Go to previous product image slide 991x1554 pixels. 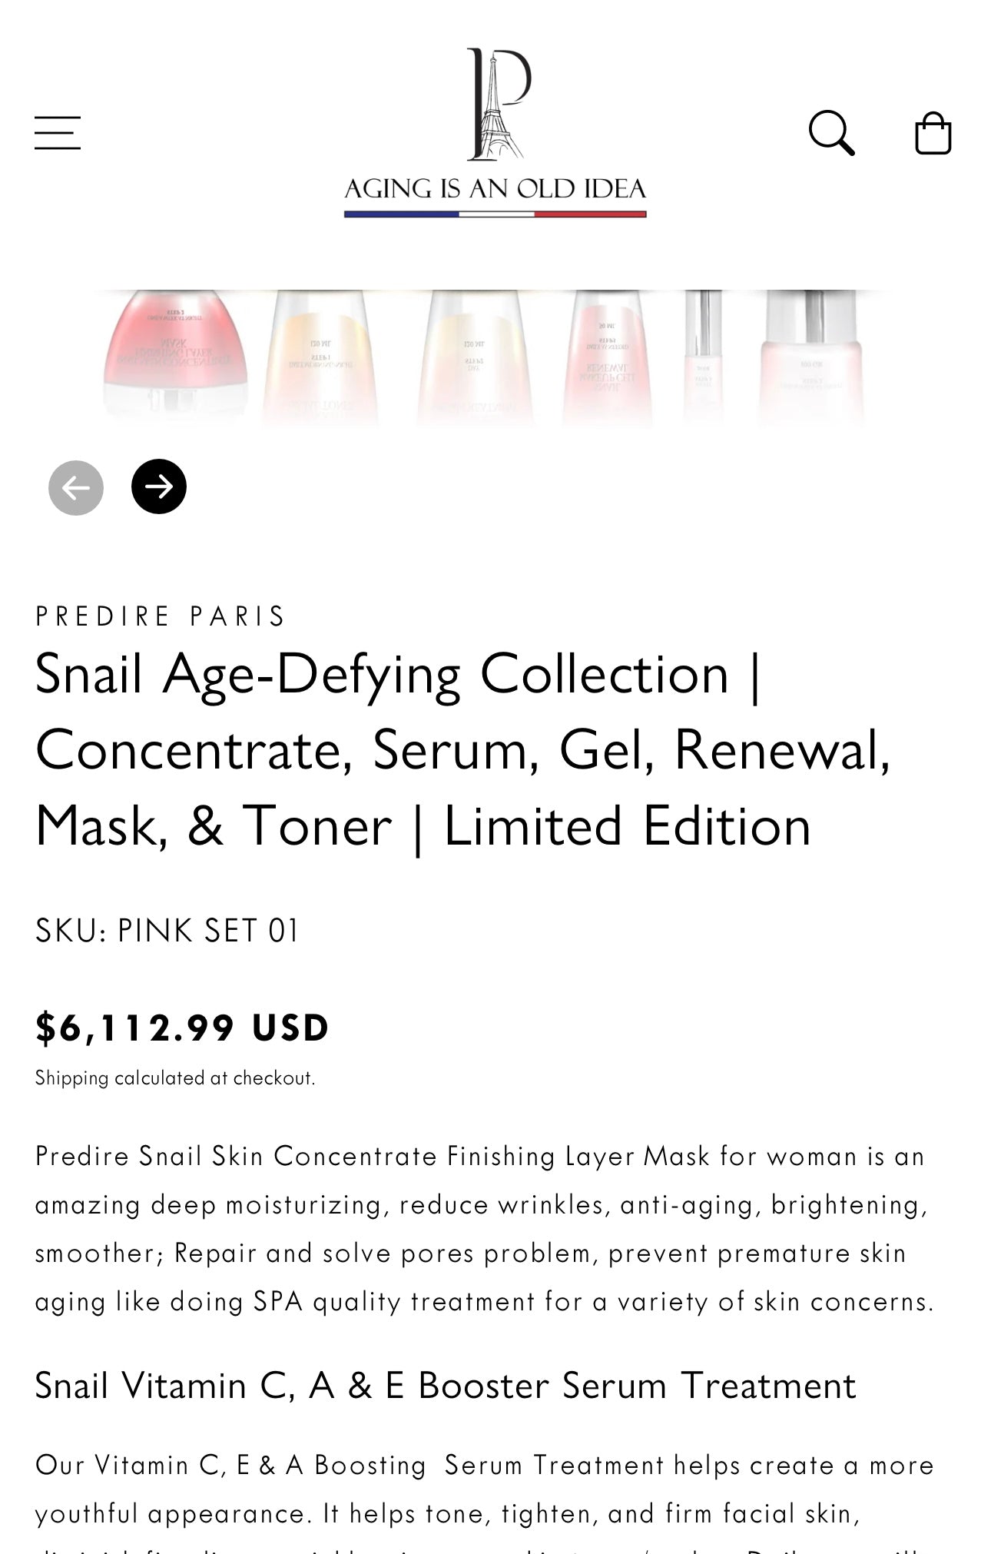(76, 487)
